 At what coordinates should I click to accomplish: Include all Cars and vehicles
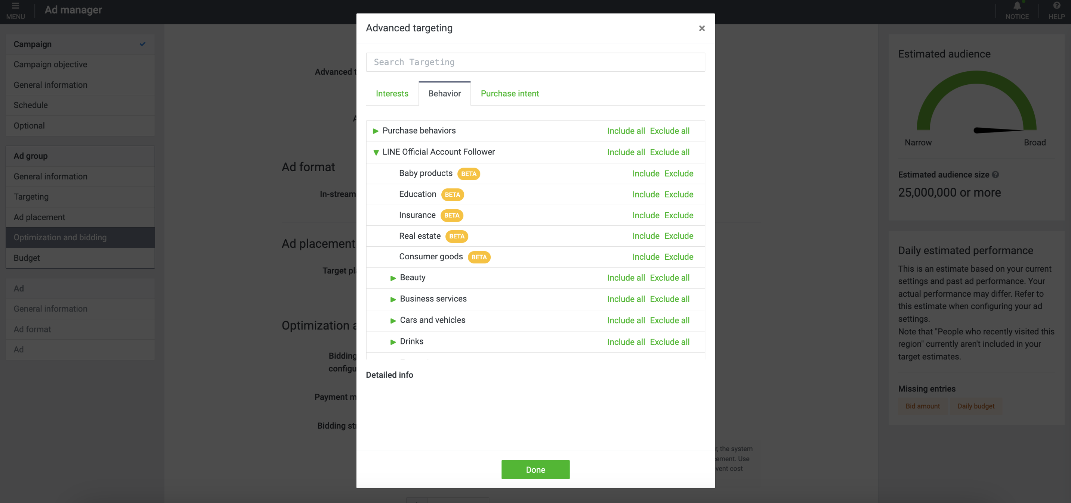coord(626,321)
